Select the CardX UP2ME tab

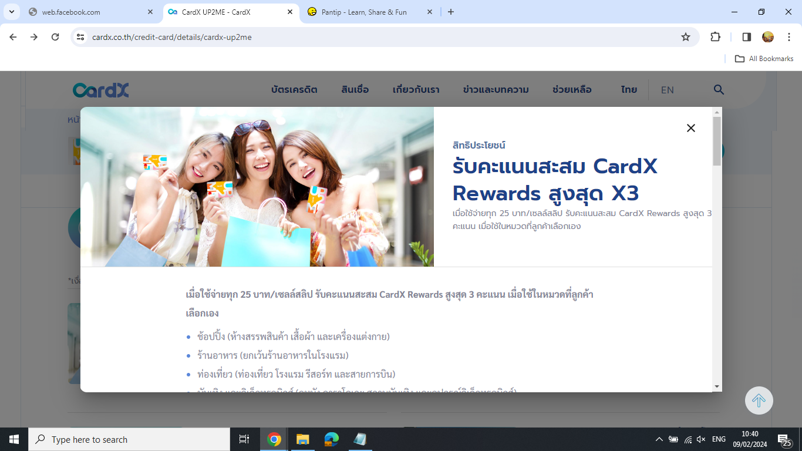tap(230, 12)
